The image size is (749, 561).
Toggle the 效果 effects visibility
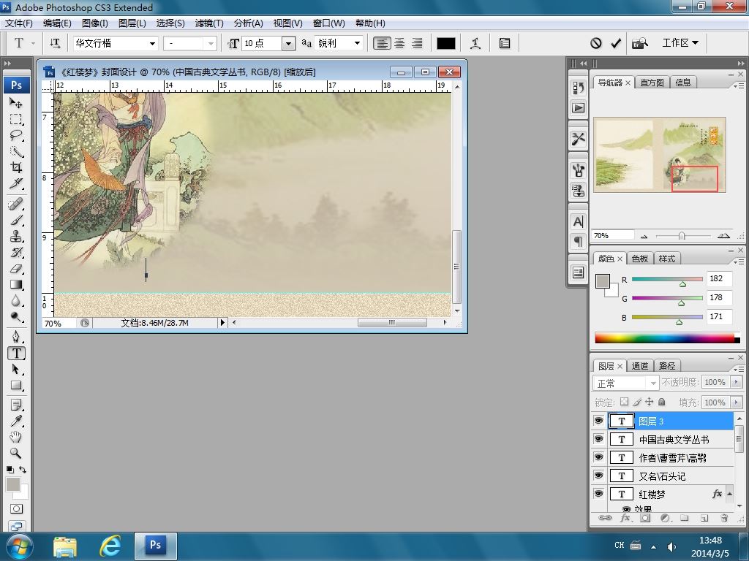pyautogui.click(x=626, y=509)
